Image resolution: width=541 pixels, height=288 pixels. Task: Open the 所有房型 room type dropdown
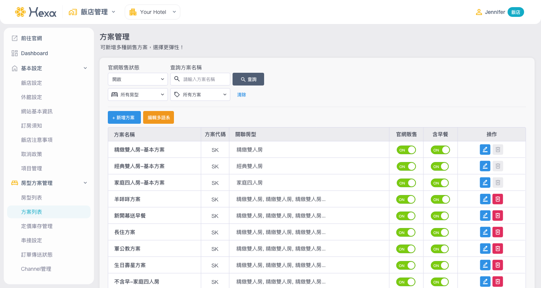coord(138,94)
